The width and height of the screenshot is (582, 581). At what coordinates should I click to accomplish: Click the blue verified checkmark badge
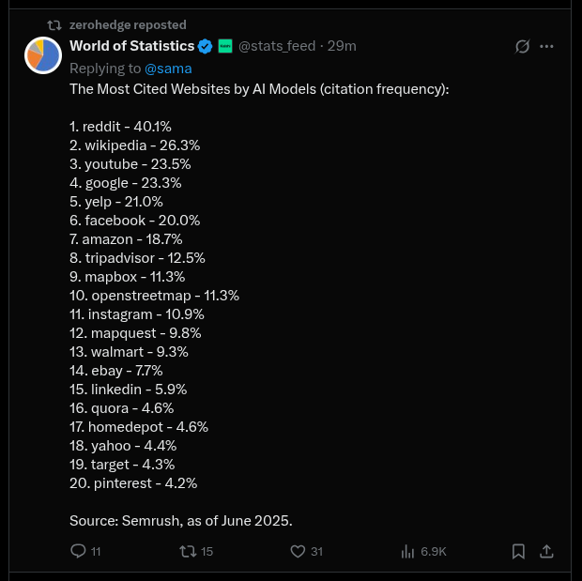pyautogui.click(x=206, y=46)
